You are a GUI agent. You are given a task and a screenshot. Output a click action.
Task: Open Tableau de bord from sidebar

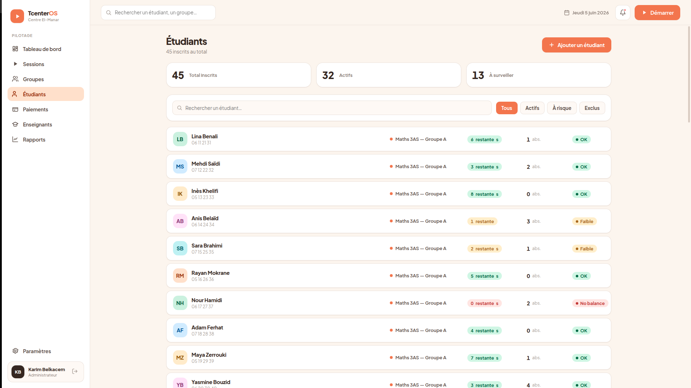point(46,49)
